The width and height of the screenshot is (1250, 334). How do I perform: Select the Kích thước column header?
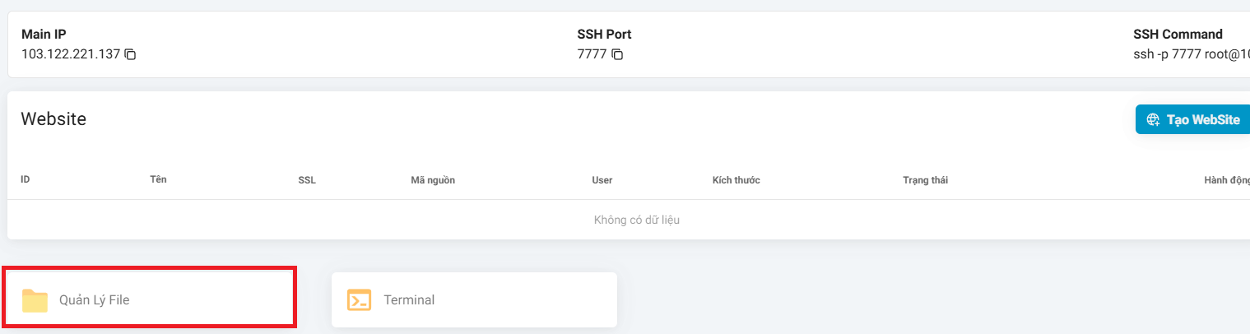coord(736,180)
